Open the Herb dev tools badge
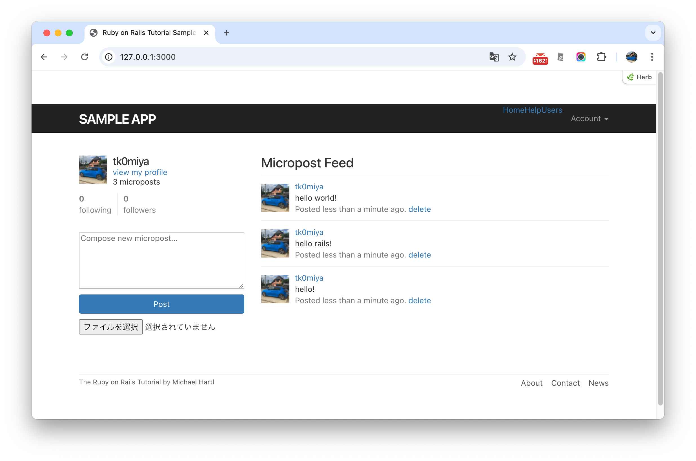 point(639,77)
